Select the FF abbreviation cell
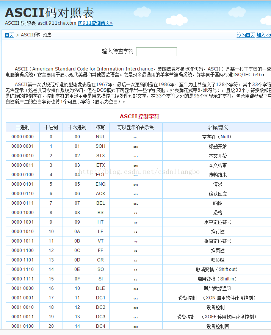This screenshot has height=335, width=271. click(100, 250)
